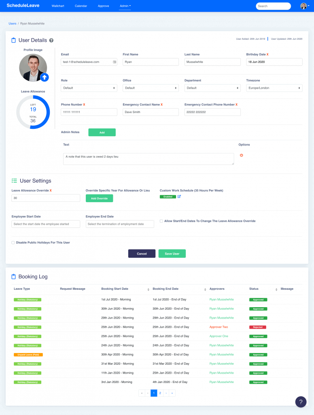Screen dimensions: 314x415
Task: Clear Birthday Date with red X
Action: click(267, 54)
